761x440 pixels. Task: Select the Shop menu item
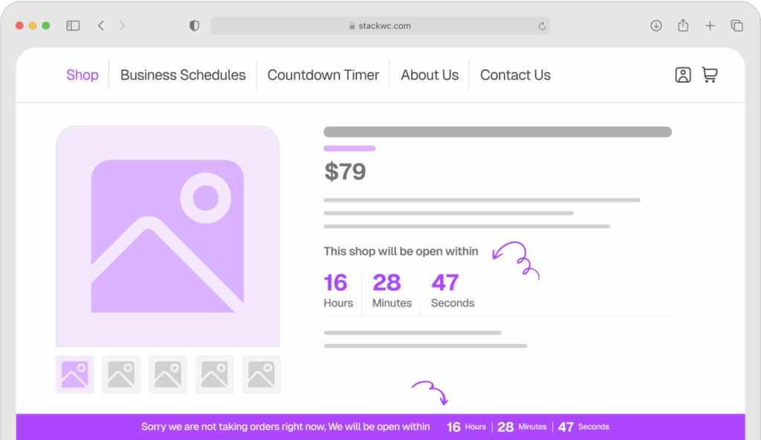coord(82,74)
